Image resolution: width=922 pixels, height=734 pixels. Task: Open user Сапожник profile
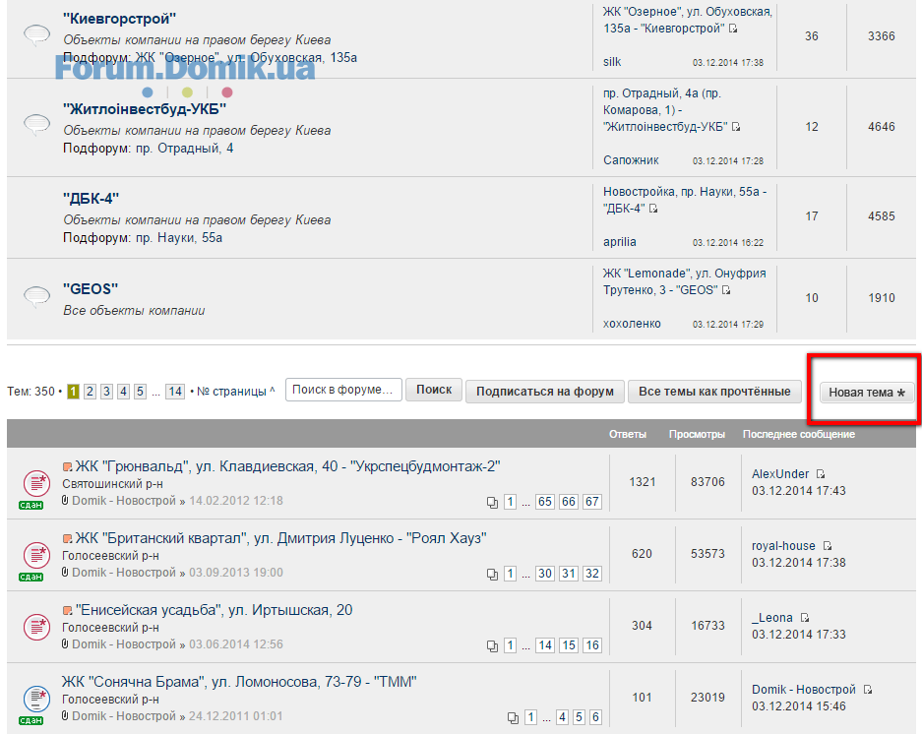click(x=631, y=160)
